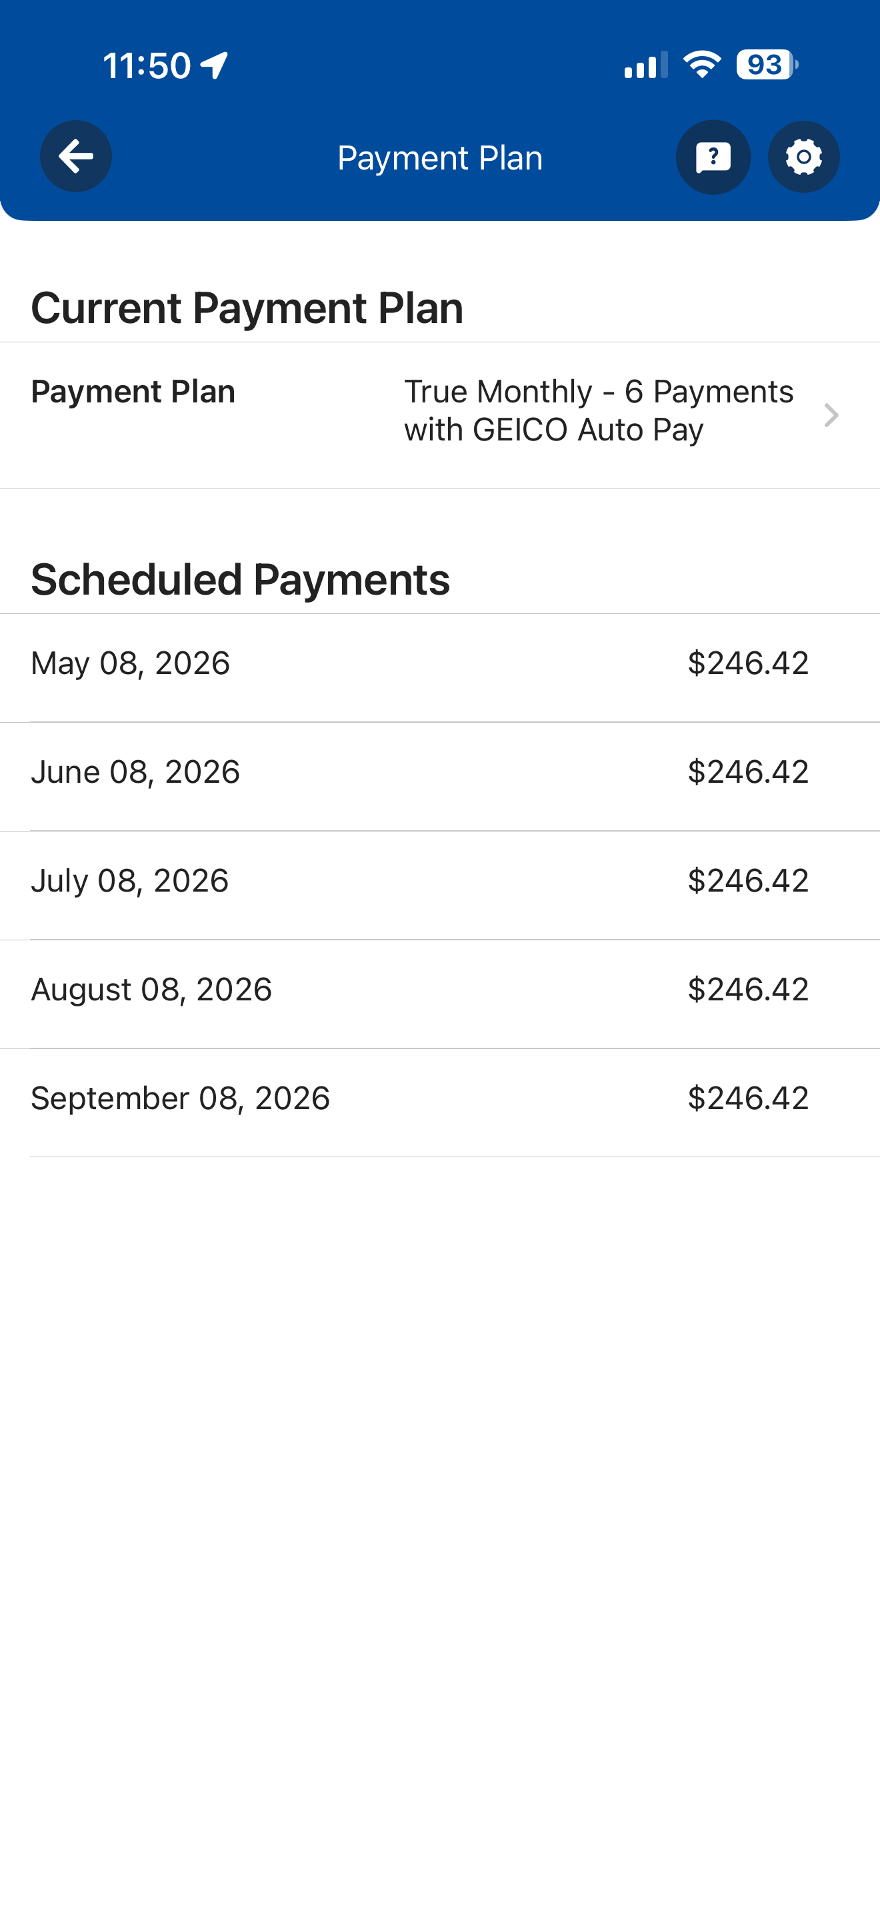Tap the Scheduled Payments heading
The image size is (880, 1914).
tap(239, 579)
